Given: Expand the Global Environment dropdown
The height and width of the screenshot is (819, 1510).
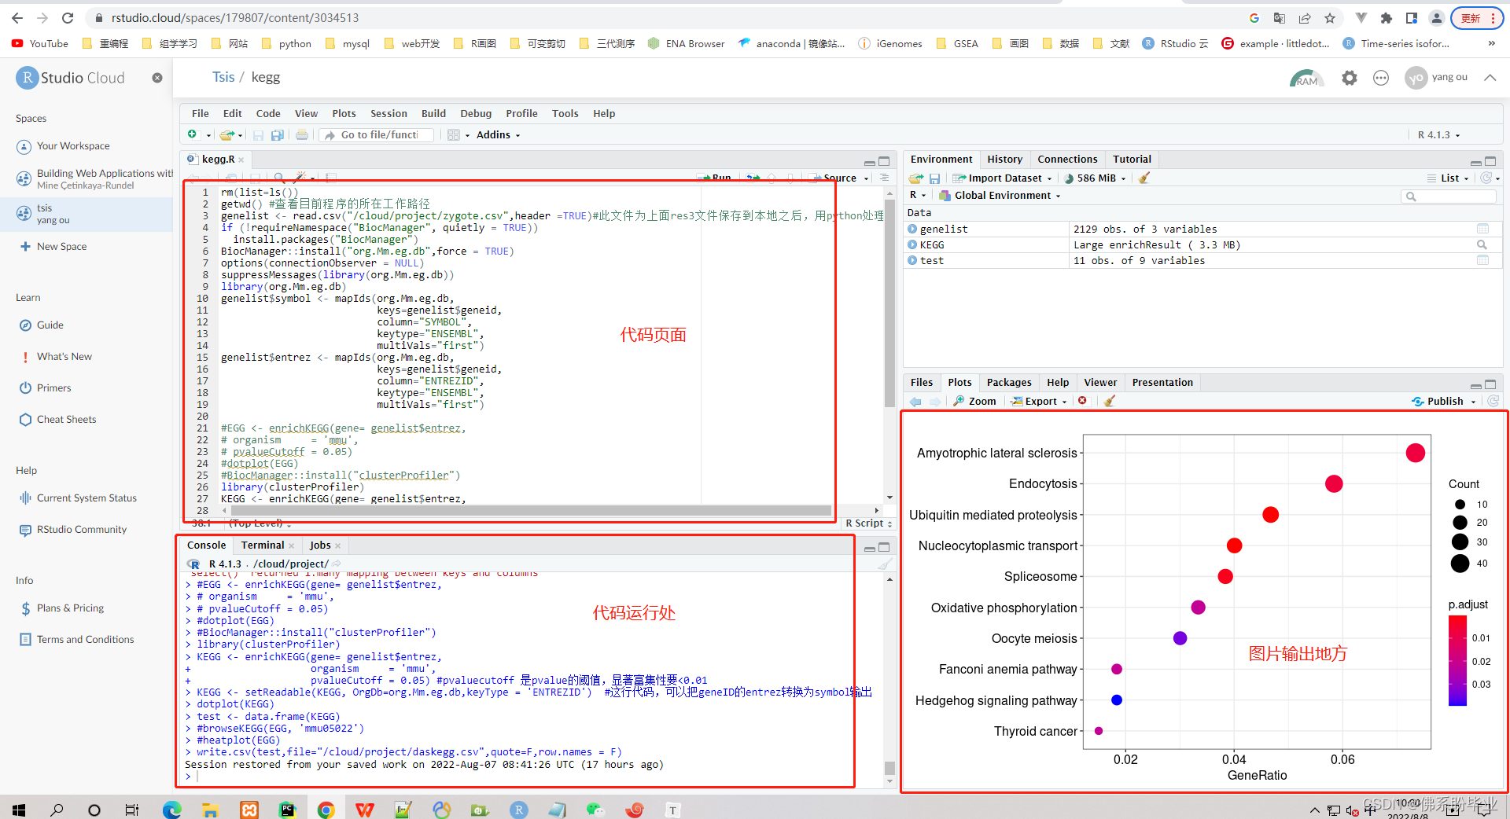Looking at the screenshot, I should pyautogui.click(x=1000, y=195).
